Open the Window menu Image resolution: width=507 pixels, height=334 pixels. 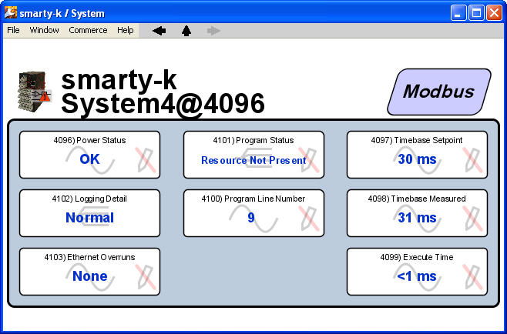pyautogui.click(x=44, y=30)
